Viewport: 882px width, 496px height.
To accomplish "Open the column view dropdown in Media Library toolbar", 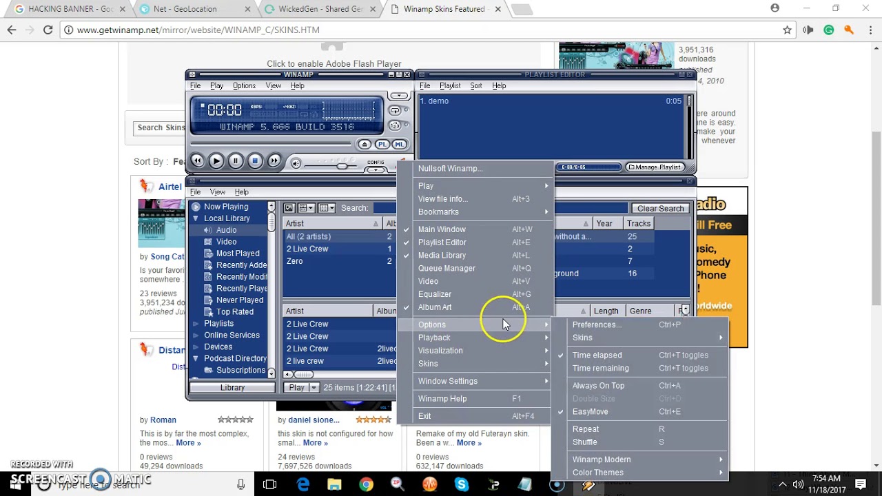I will click(327, 208).
